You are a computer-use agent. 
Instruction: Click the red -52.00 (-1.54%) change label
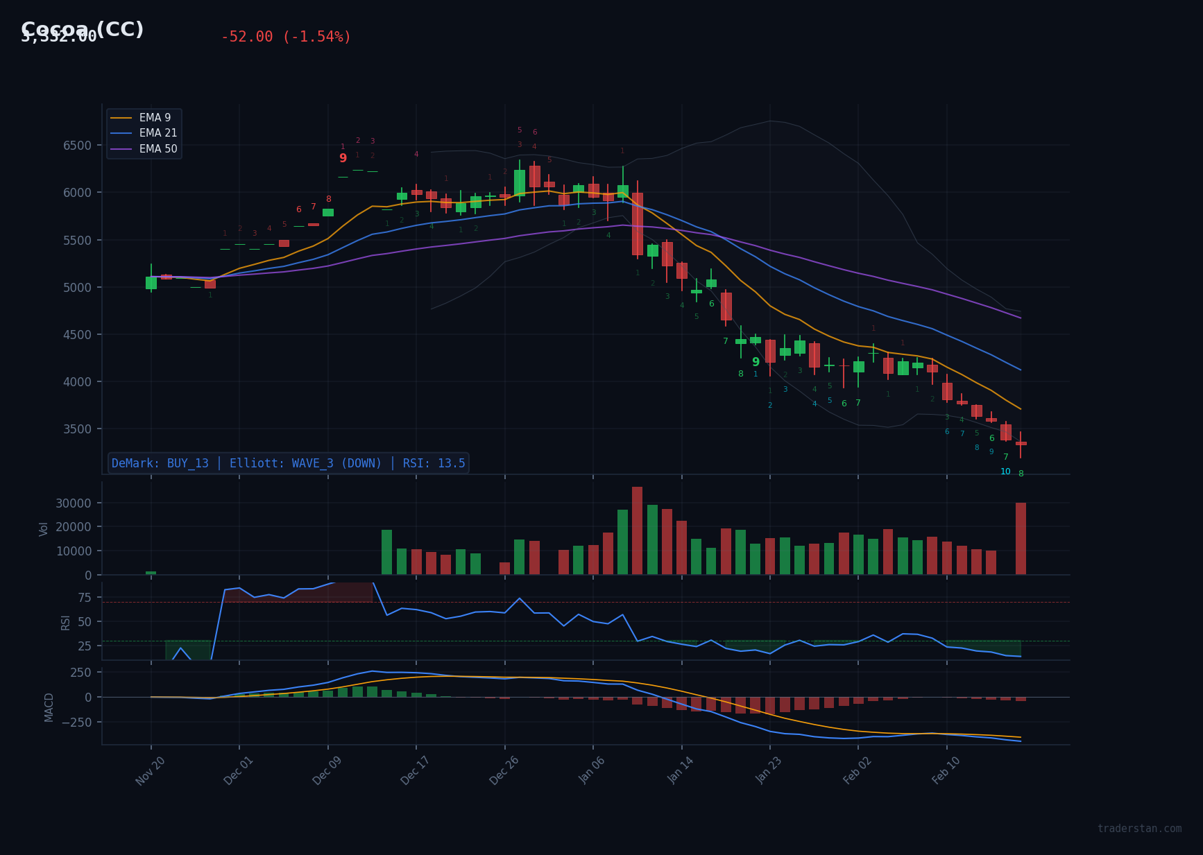(286, 36)
